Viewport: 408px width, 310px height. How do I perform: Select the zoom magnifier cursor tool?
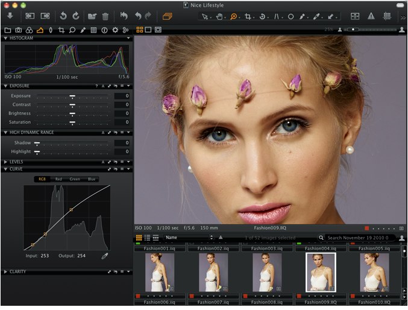[234, 17]
